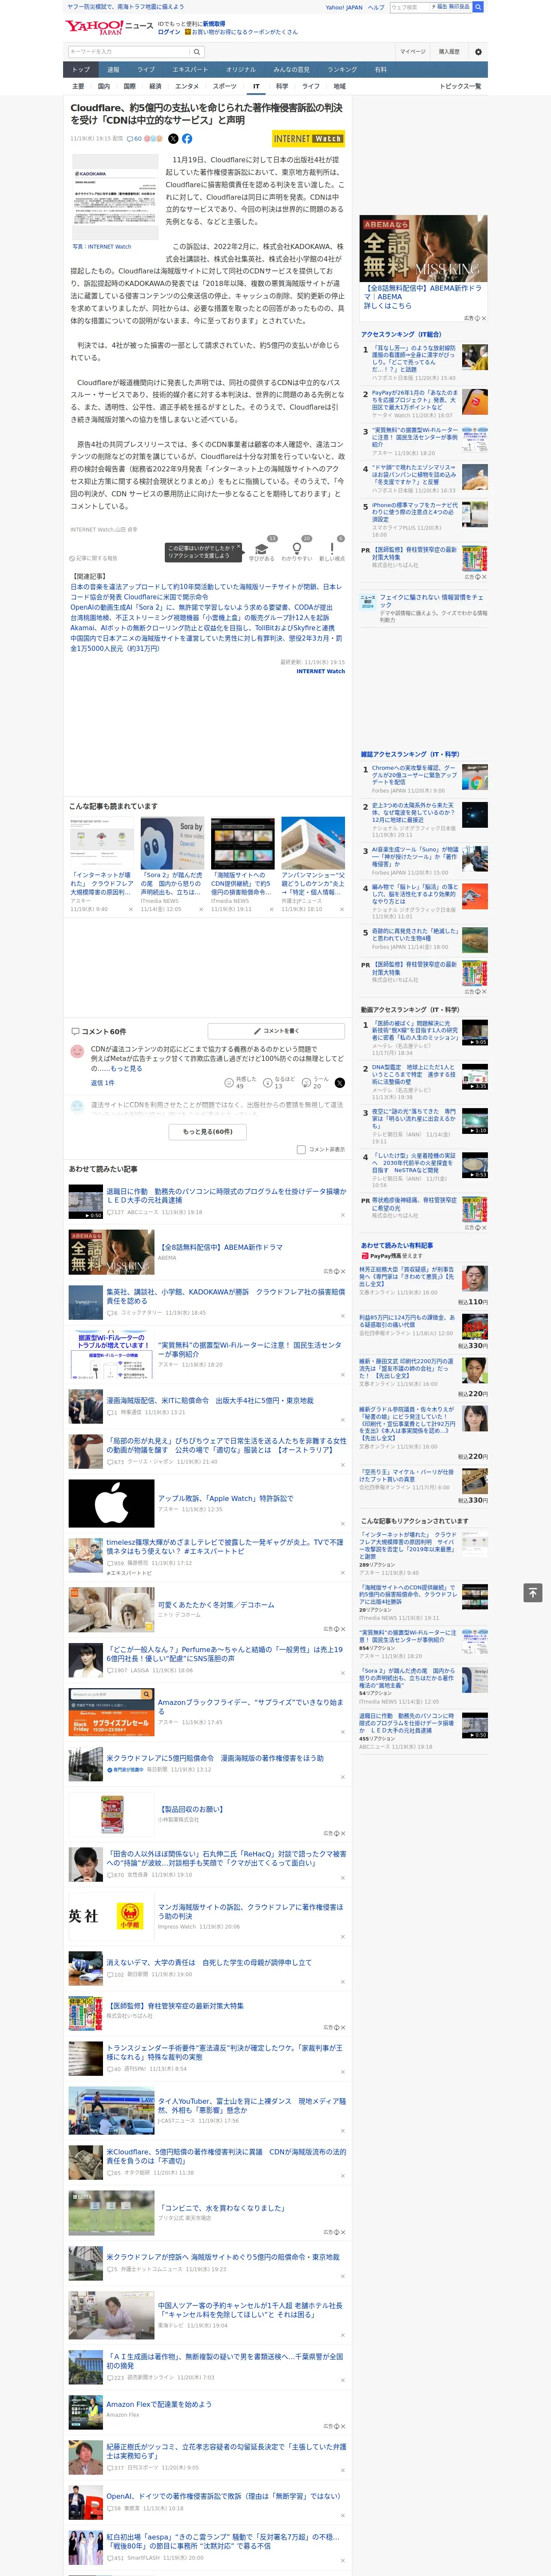Click 記事に関する報告 report icon link
The image size is (551, 2576).
94,558
